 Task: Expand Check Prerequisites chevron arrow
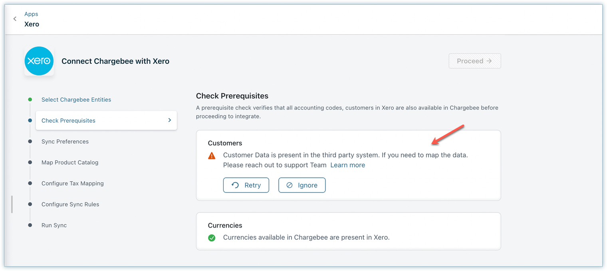point(169,120)
